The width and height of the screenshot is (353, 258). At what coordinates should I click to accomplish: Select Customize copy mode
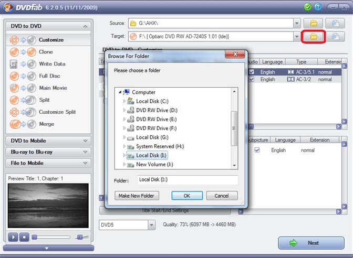coord(48,40)
